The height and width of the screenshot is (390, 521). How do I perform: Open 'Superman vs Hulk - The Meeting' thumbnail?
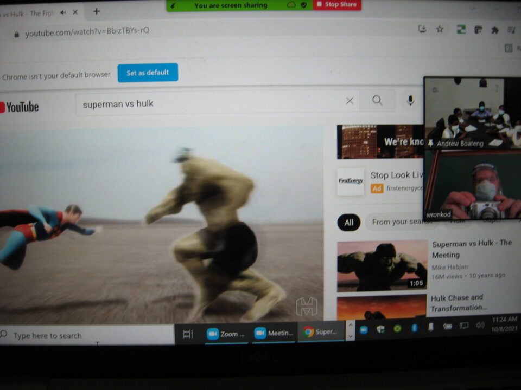click(382, 265)
